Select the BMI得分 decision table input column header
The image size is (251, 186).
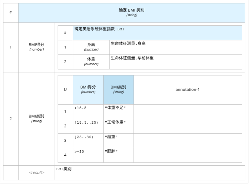click(88, 90)
